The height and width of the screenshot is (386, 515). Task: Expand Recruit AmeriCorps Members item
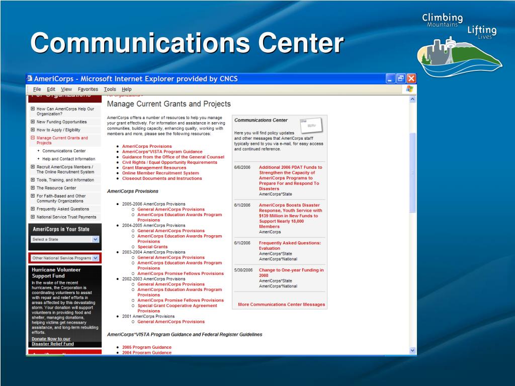click(x=33, y=167)
